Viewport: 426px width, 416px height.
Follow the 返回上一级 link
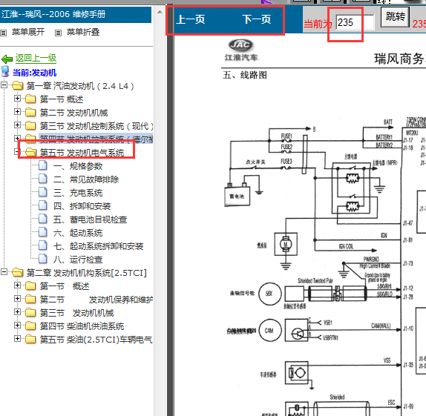coord(36,58)
